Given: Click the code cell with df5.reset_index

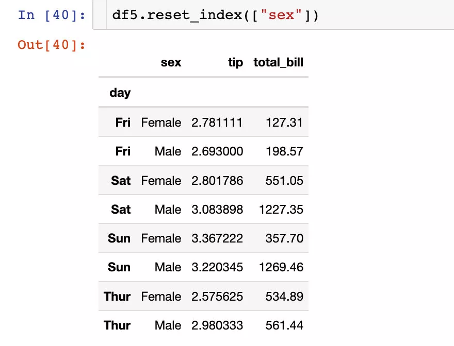Looking at the screenshot, I should point(273,15).
